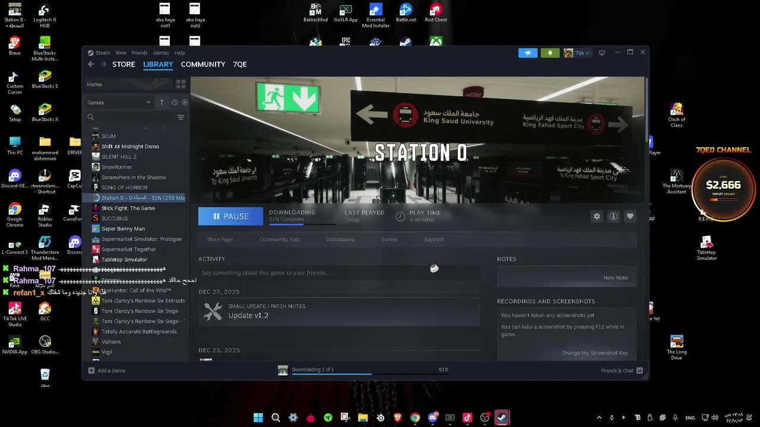Viewport: 760px width, 427px height.
Task: Show Station 0 game info with the info icon
Action: click(613, 216)
